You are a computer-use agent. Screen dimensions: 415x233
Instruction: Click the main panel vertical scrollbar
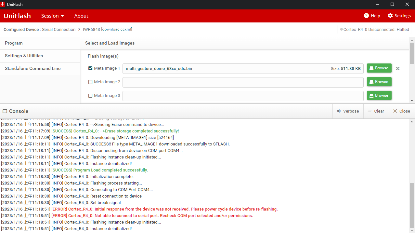point(412,53)
